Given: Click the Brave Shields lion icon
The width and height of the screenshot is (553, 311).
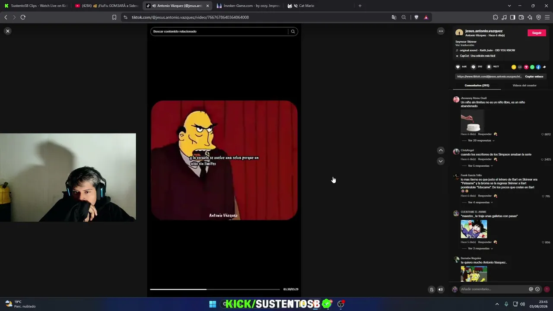Looking at the screenshot, I should tap(416, 17).
